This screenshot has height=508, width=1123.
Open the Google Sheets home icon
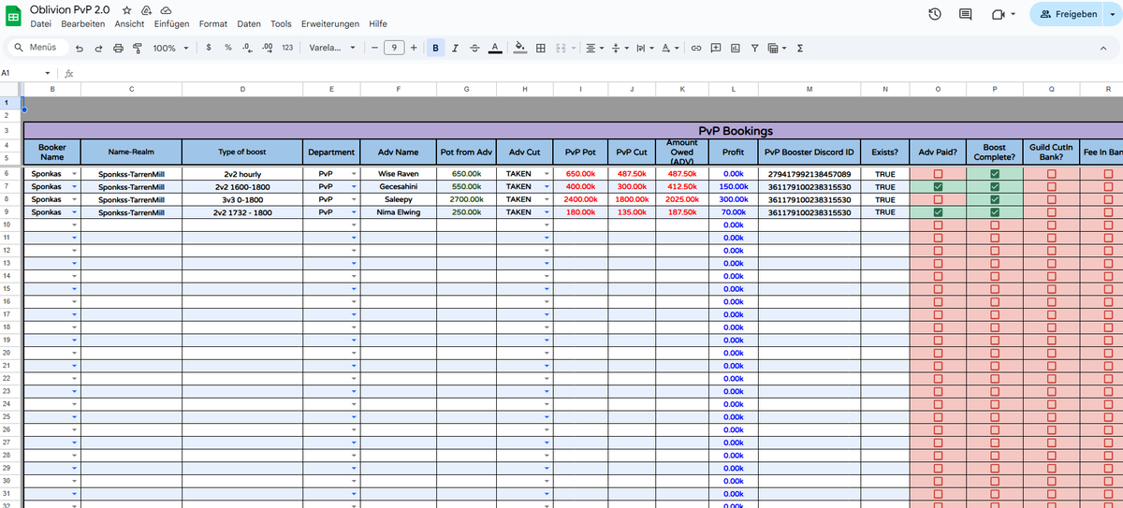point(15,15)
